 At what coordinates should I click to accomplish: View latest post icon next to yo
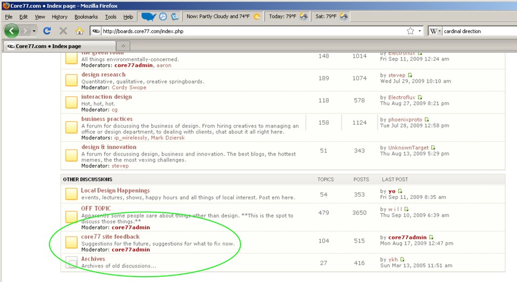[x=400, y=191]
